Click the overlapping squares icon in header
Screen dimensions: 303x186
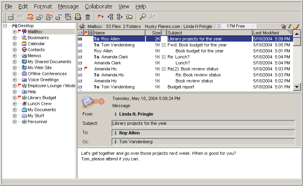point(283,26)
